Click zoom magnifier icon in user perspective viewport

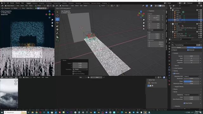(x=144, y=20)
